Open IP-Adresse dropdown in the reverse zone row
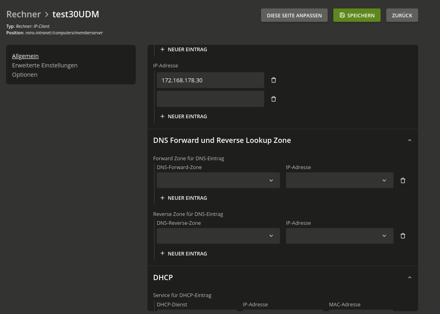 339,236
